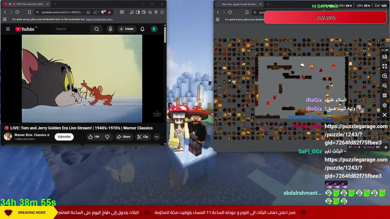Open the music playlist icon in browser toolbar

pos(132,12)
